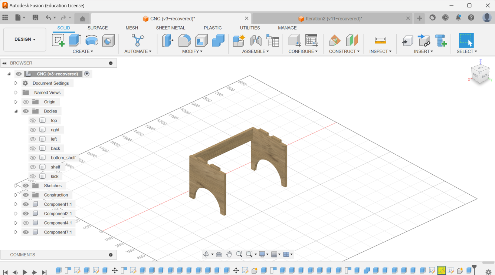495x275 pixels.
Task: Click the Save disk icon
Action: pyautogui.click(x=35, y=17)
